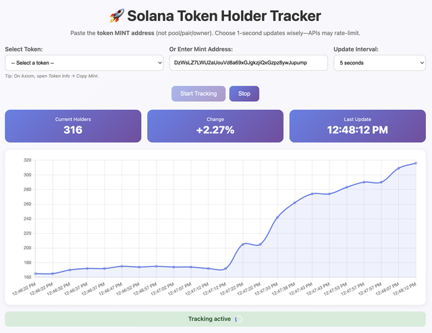Focus the mint address input field
The height and width of the screenshot is (333, 432).
(x=248, y=63)
